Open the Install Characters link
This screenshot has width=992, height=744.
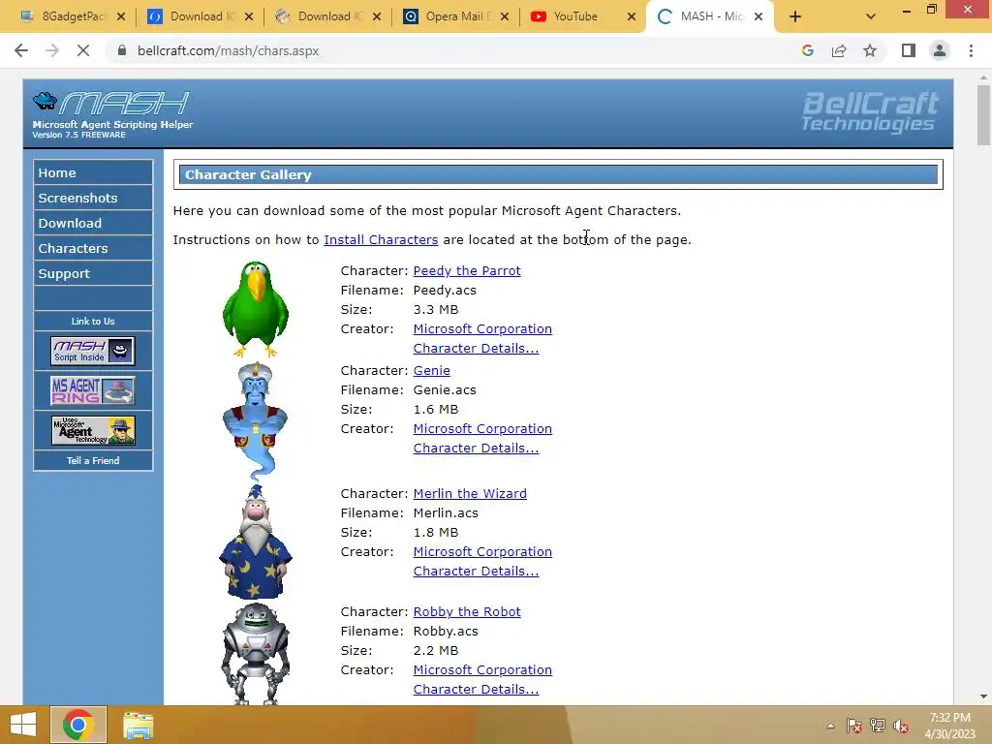click(381, 240)
